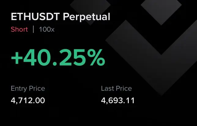
Task: Select the 100x leverage indicator
Action: point(46,30)
